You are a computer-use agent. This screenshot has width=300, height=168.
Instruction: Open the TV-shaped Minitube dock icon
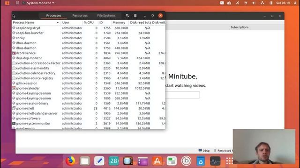click(x=128, y=161)
